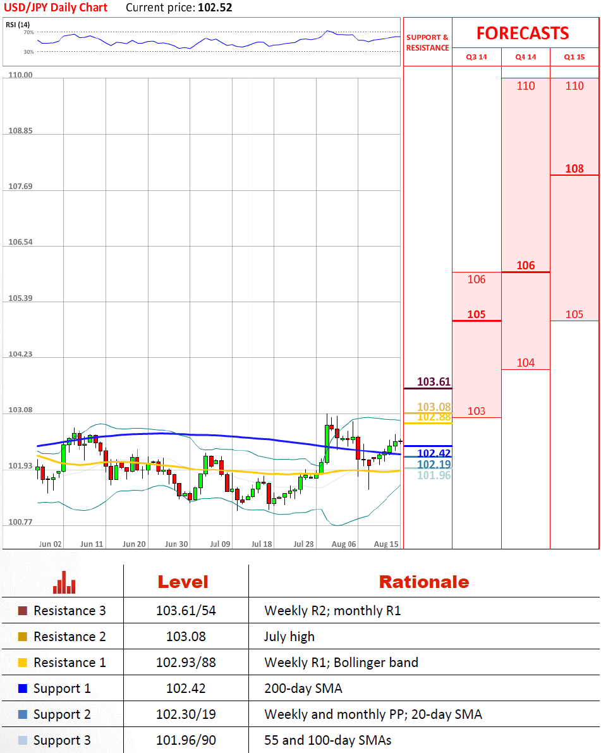Screen dimensions: 601x753
Task: Click the 'Aug 15' date axis label
Action: [386, 544]
